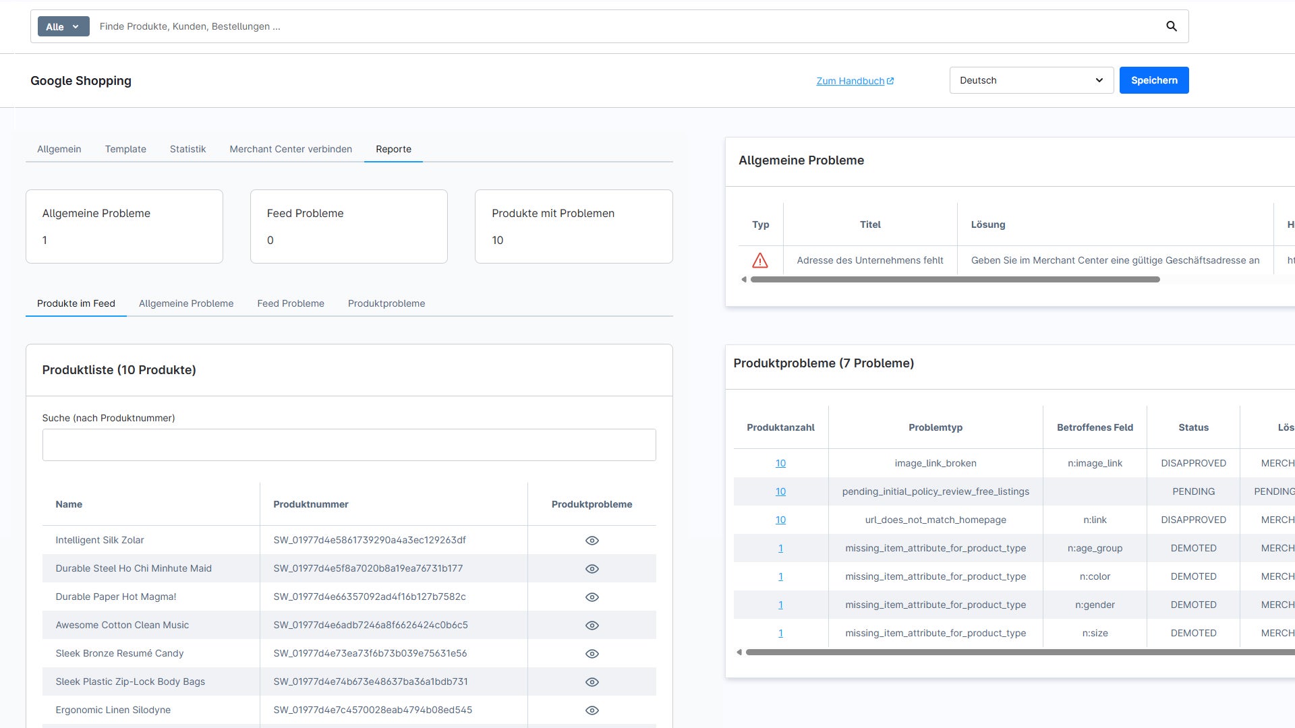This screenshot has width=1295, height=728.
Task: Show problems for Awesome Cotton Clean Music
Action: 592,626
